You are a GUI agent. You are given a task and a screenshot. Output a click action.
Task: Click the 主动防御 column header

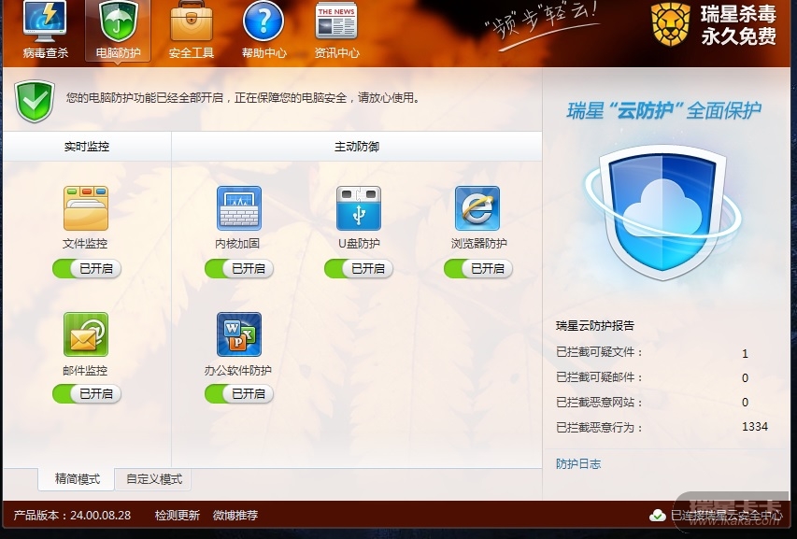357,147
